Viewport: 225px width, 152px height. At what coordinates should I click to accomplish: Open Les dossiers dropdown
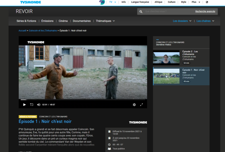(x=182, y=21)
